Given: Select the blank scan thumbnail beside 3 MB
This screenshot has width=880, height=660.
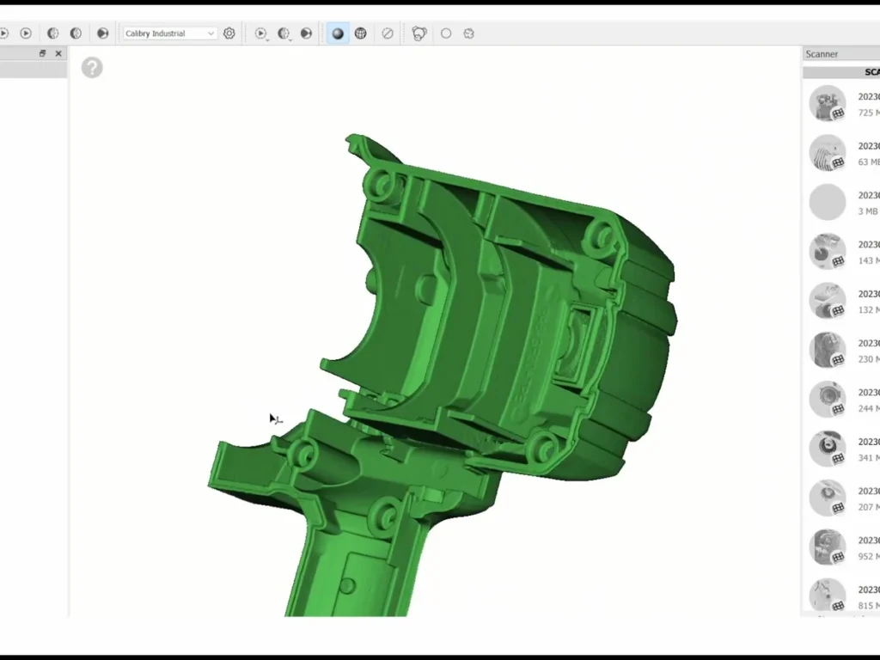Looking at the screenshot, I should (x=828, y=202).
